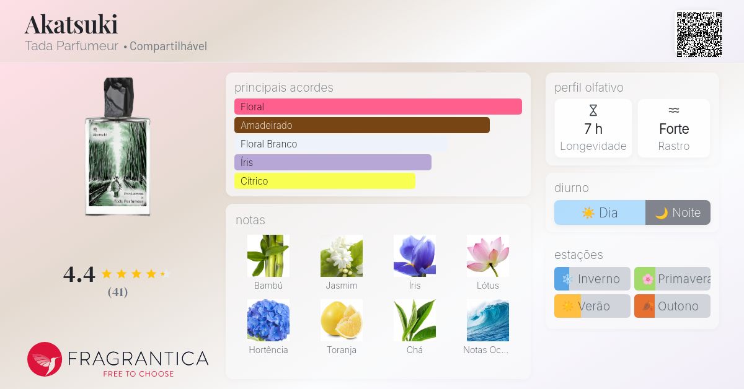Click the Fragrantica hummingbird logo
The width and height of the screenshot is (744, 389).
(45, 359)
